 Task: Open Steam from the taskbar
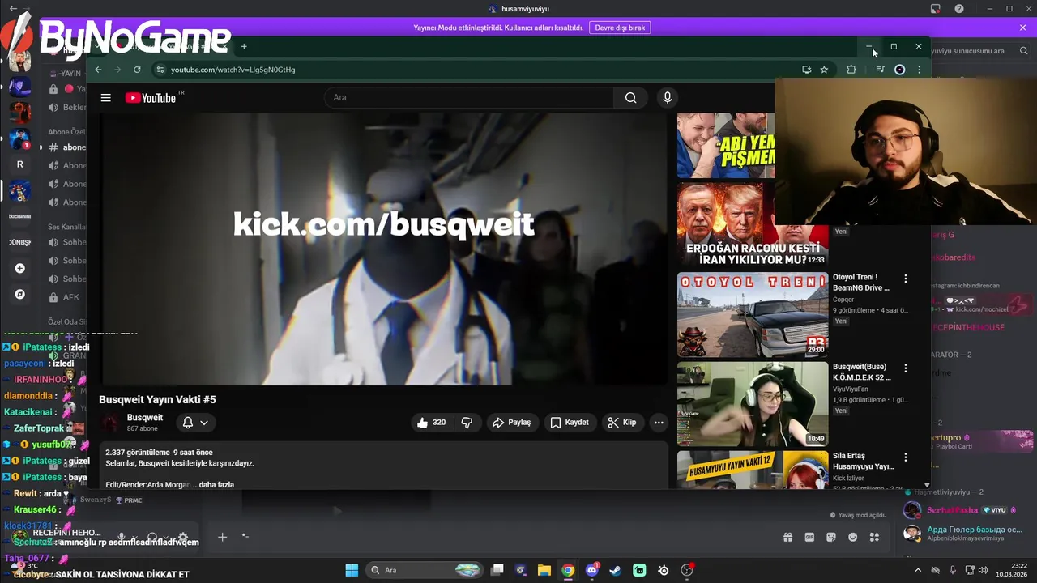[616, 570]
